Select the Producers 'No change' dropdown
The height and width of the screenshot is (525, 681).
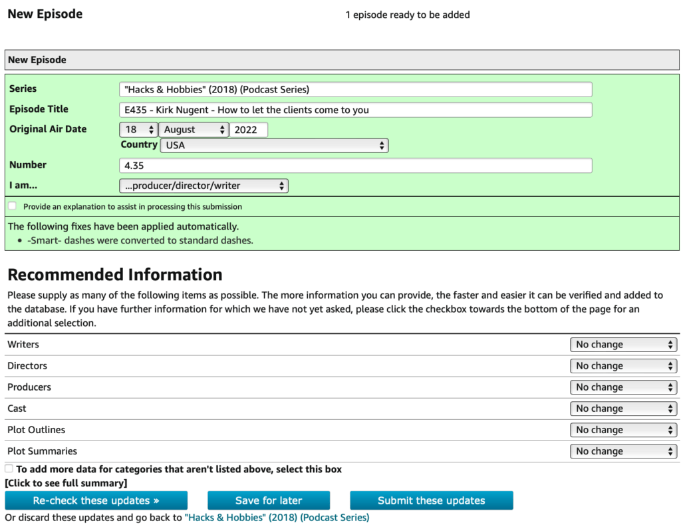(623, 387)
